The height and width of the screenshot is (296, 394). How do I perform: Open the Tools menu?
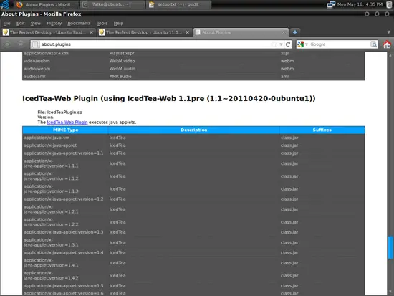click(x=102, y=23)
